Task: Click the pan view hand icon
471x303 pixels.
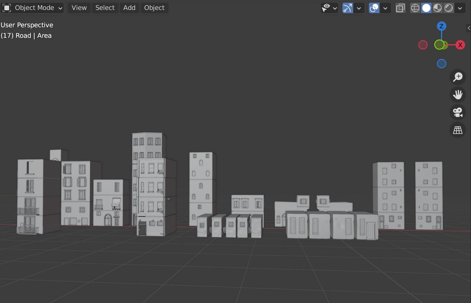Action: (x=457, y=95)
